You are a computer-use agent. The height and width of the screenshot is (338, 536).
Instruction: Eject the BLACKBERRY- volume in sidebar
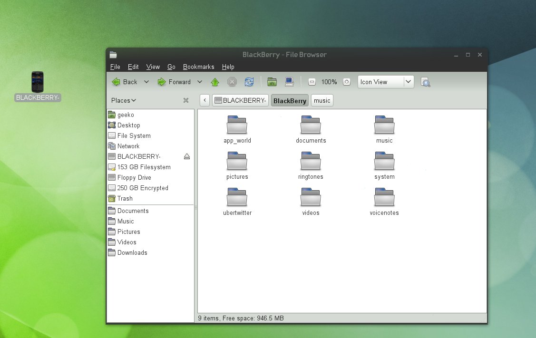click(x=187, y=157)
